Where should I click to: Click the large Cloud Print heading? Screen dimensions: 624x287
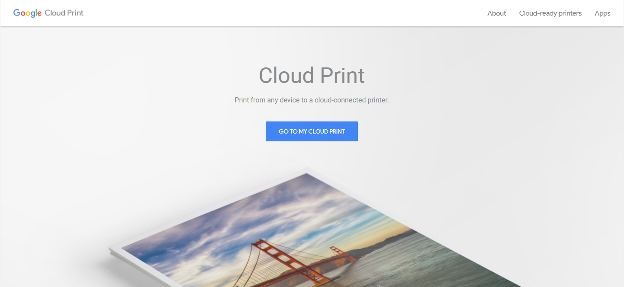click(x=312, y=76)
